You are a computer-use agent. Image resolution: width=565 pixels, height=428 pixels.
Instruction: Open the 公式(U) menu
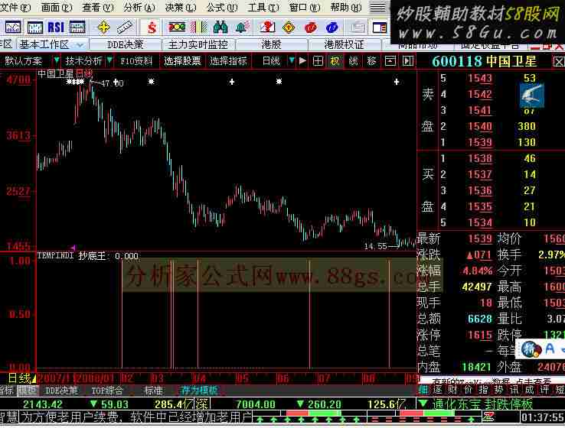222,8
